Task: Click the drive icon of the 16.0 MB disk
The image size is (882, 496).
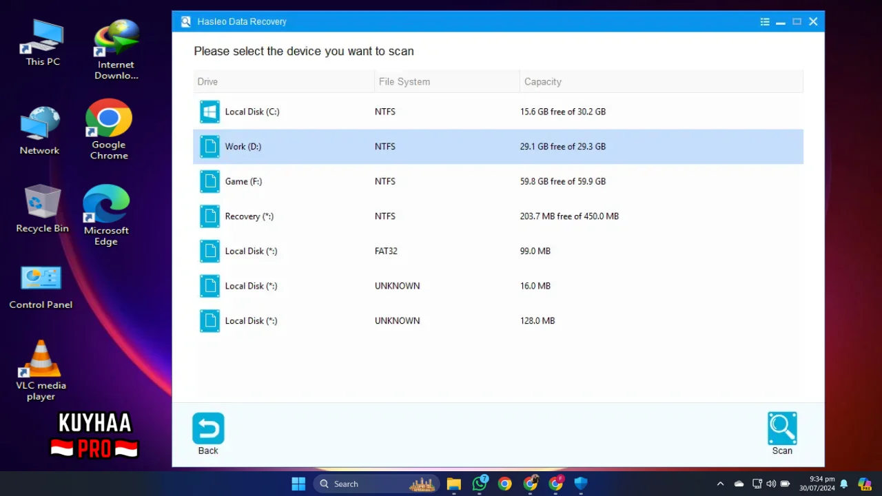Action: pos(209,286)
